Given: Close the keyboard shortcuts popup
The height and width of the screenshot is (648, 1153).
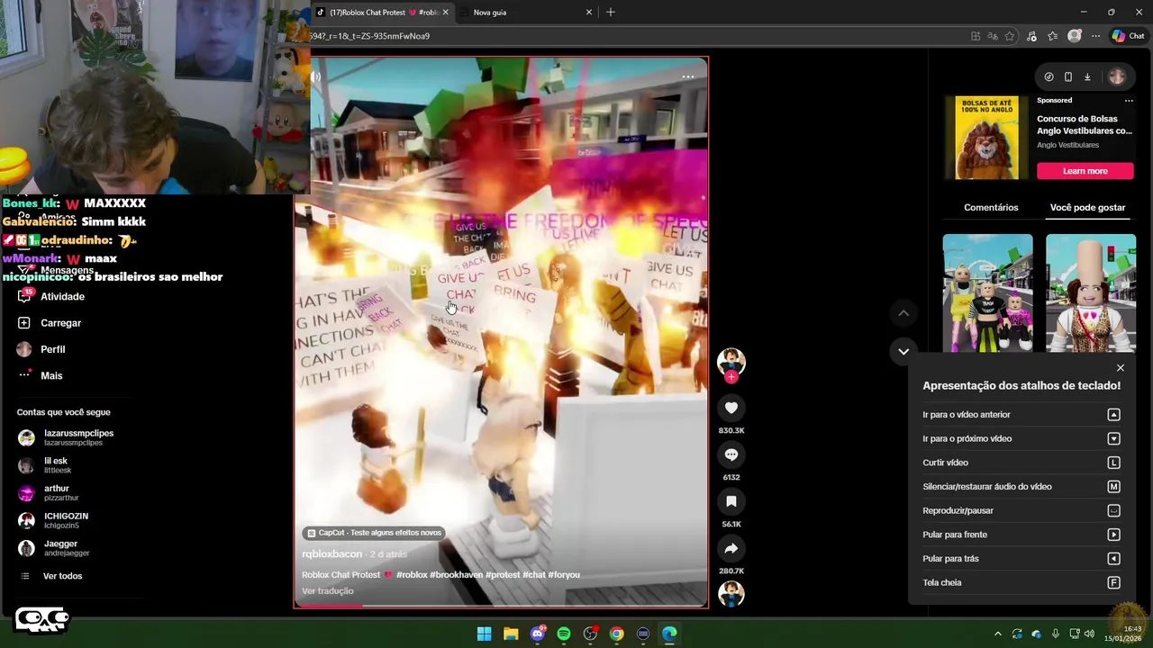Looking at the screenshot, I should [x=1121, y=368].
